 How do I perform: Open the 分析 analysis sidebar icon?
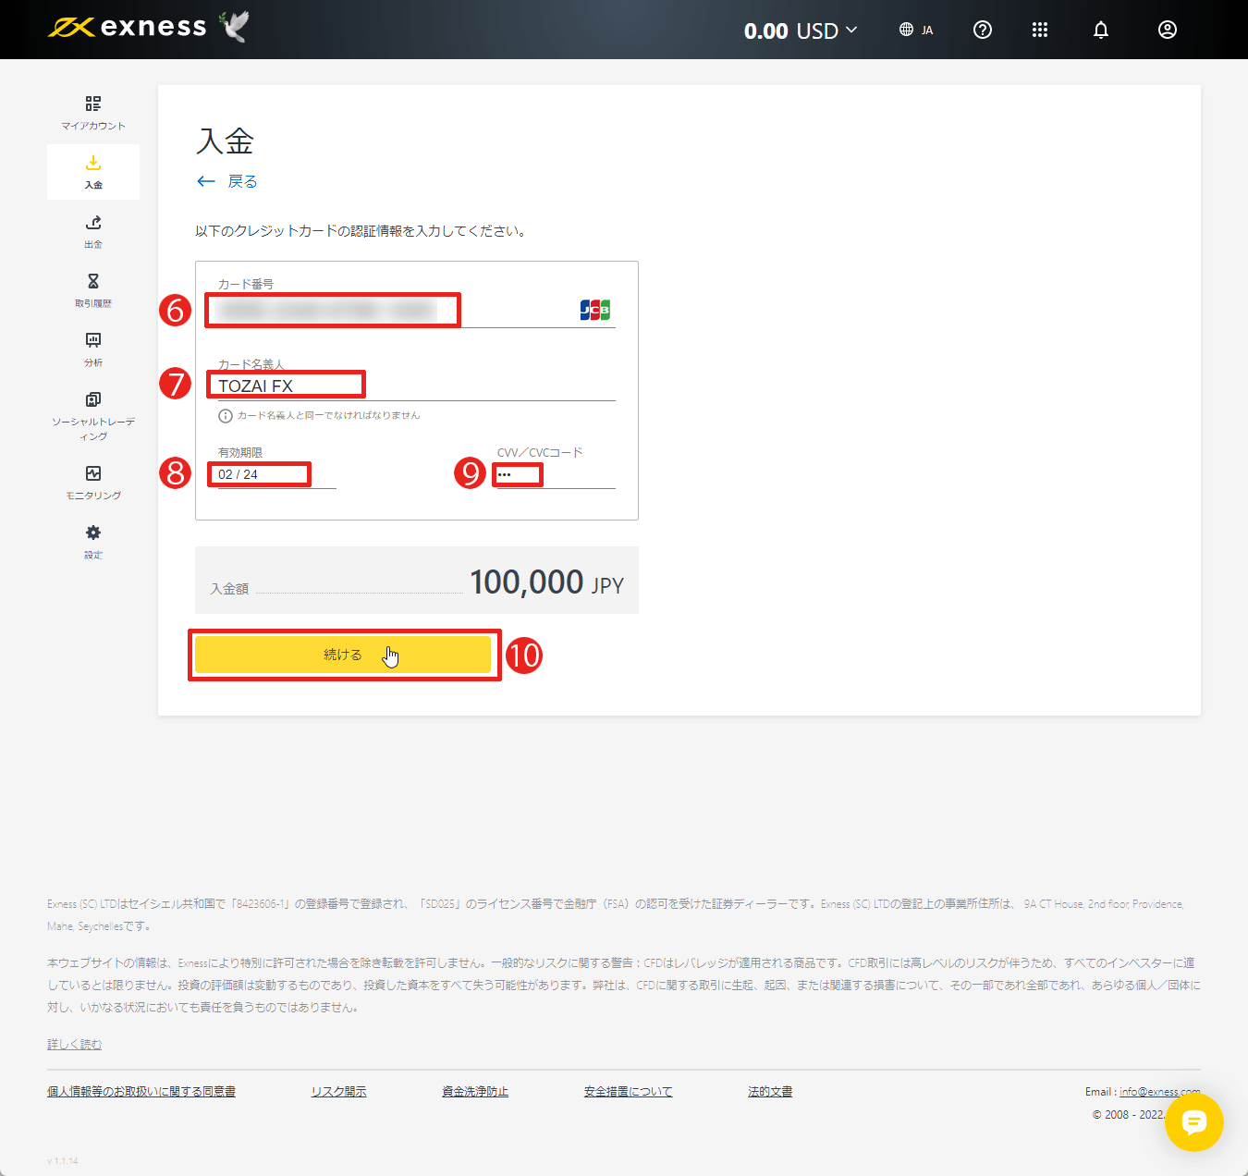point(92,348)
